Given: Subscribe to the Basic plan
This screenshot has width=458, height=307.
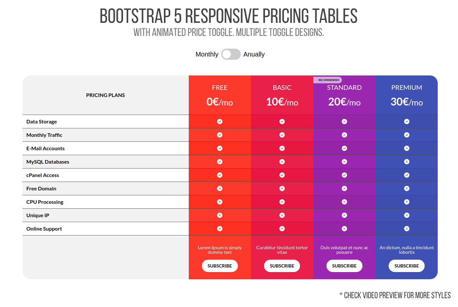Looking at the screenshot, I should (282, 266).
